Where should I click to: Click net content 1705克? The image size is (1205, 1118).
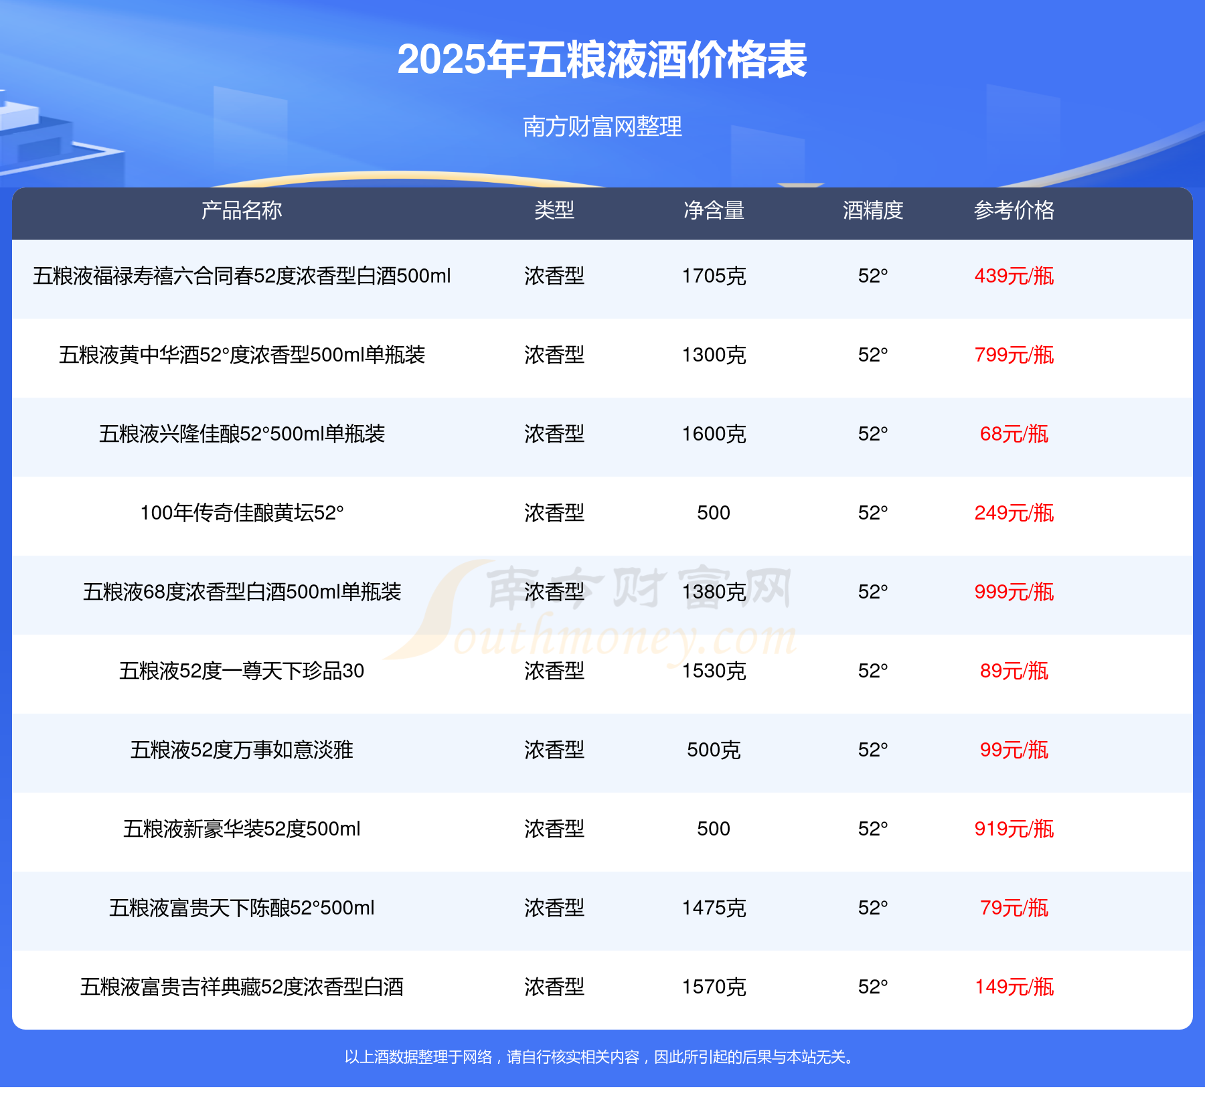[x=714, y=276]
